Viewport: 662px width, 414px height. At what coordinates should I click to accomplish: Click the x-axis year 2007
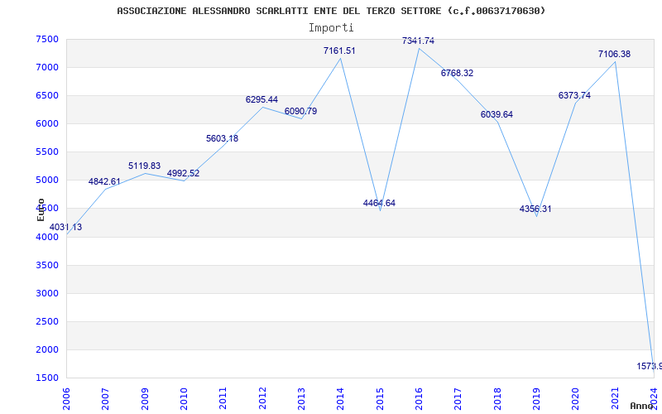point(106,398)
